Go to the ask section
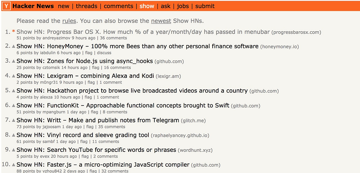 point(166,6)
